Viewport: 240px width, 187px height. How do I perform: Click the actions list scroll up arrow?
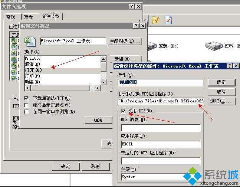[x=103, y=59]
